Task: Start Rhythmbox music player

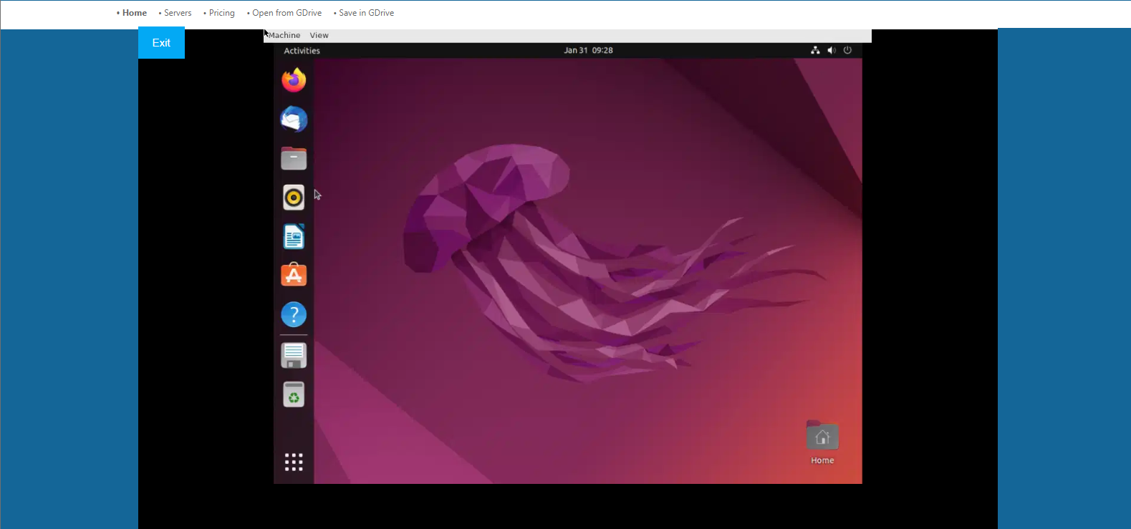Action: click(x=294, y=198)
